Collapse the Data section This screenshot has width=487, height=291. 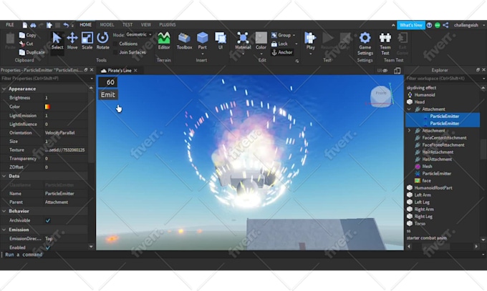click(x=4, y=176)
